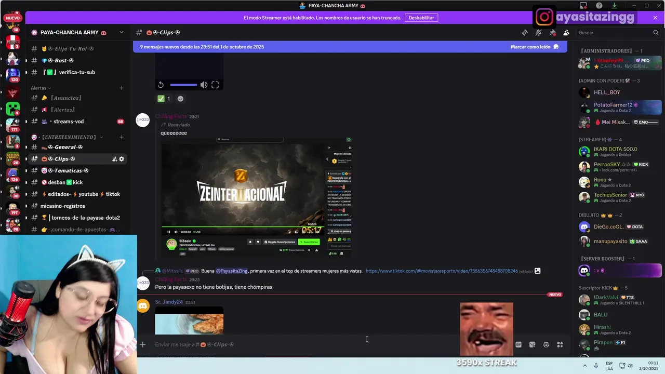This screenshot has height=374, width=665.
Task: Open the Discord inbox icon
Action: [x=583, y=6]
